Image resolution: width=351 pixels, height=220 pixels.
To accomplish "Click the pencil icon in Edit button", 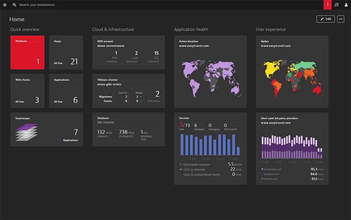I will [322, 19].
